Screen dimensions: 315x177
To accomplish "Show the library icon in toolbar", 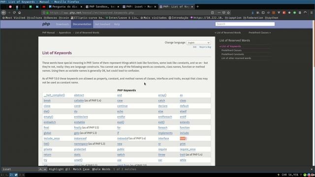I will 258,12.
